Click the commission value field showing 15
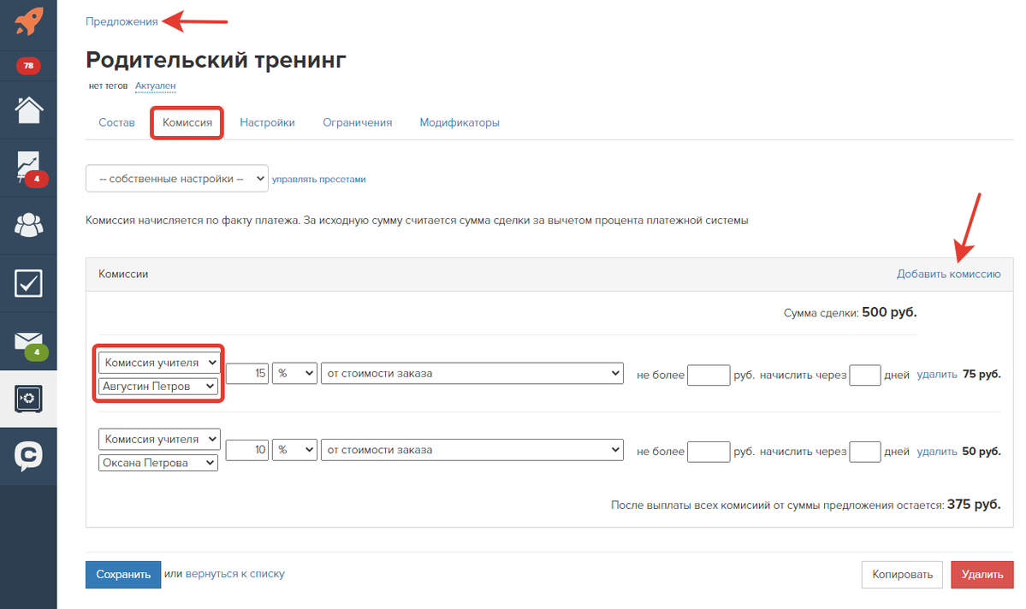The width and height of the screenshot is (1026, 609). point(246,374)
